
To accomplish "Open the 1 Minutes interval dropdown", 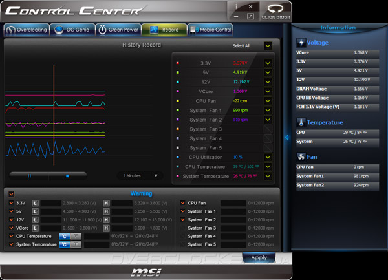I will [x=140, y=176].
